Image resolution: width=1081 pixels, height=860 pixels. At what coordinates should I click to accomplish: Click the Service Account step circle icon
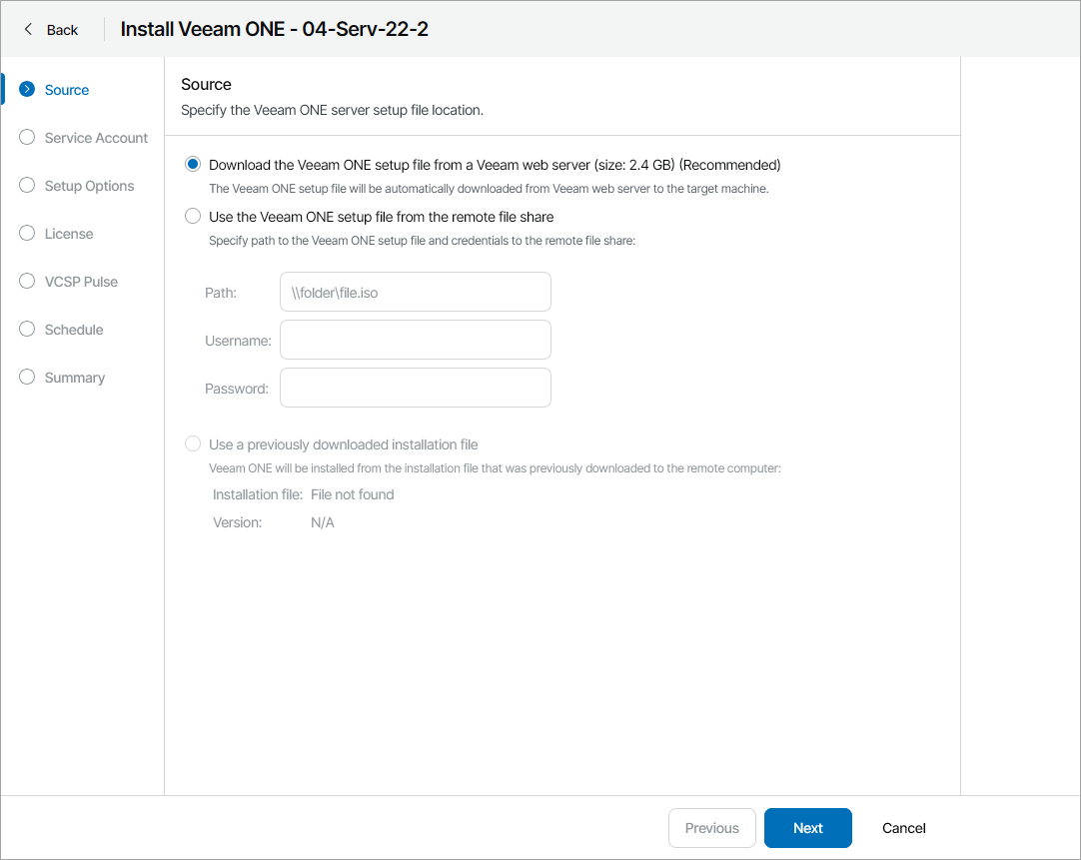pos(28,138)
